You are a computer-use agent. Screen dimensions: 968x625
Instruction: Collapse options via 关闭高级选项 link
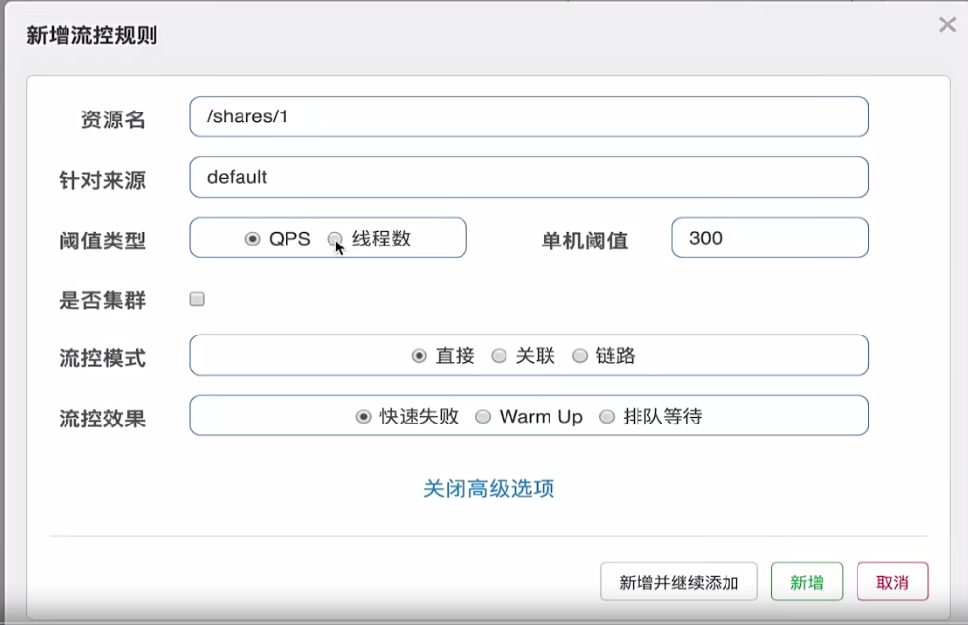point(489,488)
